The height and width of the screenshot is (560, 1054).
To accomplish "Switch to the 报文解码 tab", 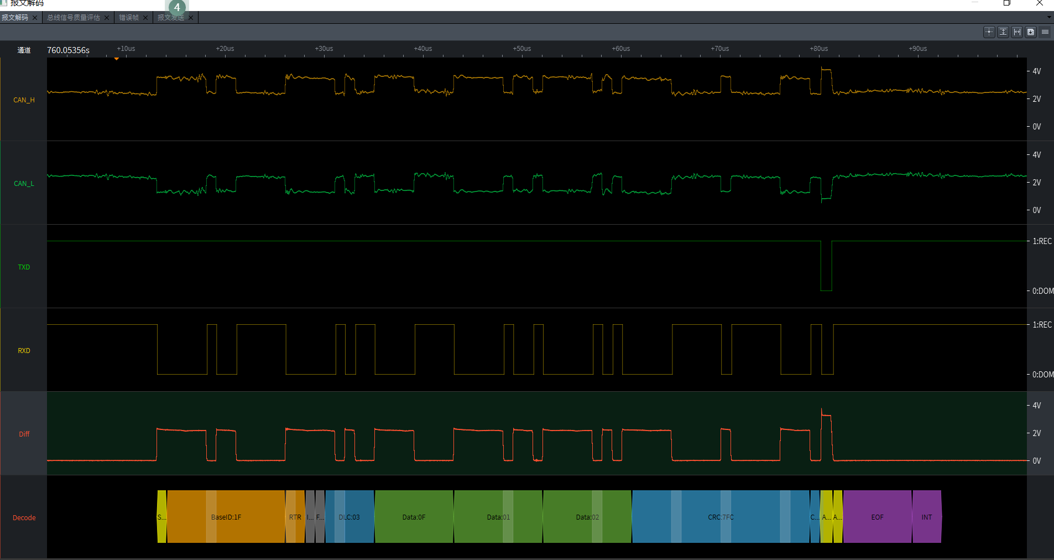I will click(15, 18).
